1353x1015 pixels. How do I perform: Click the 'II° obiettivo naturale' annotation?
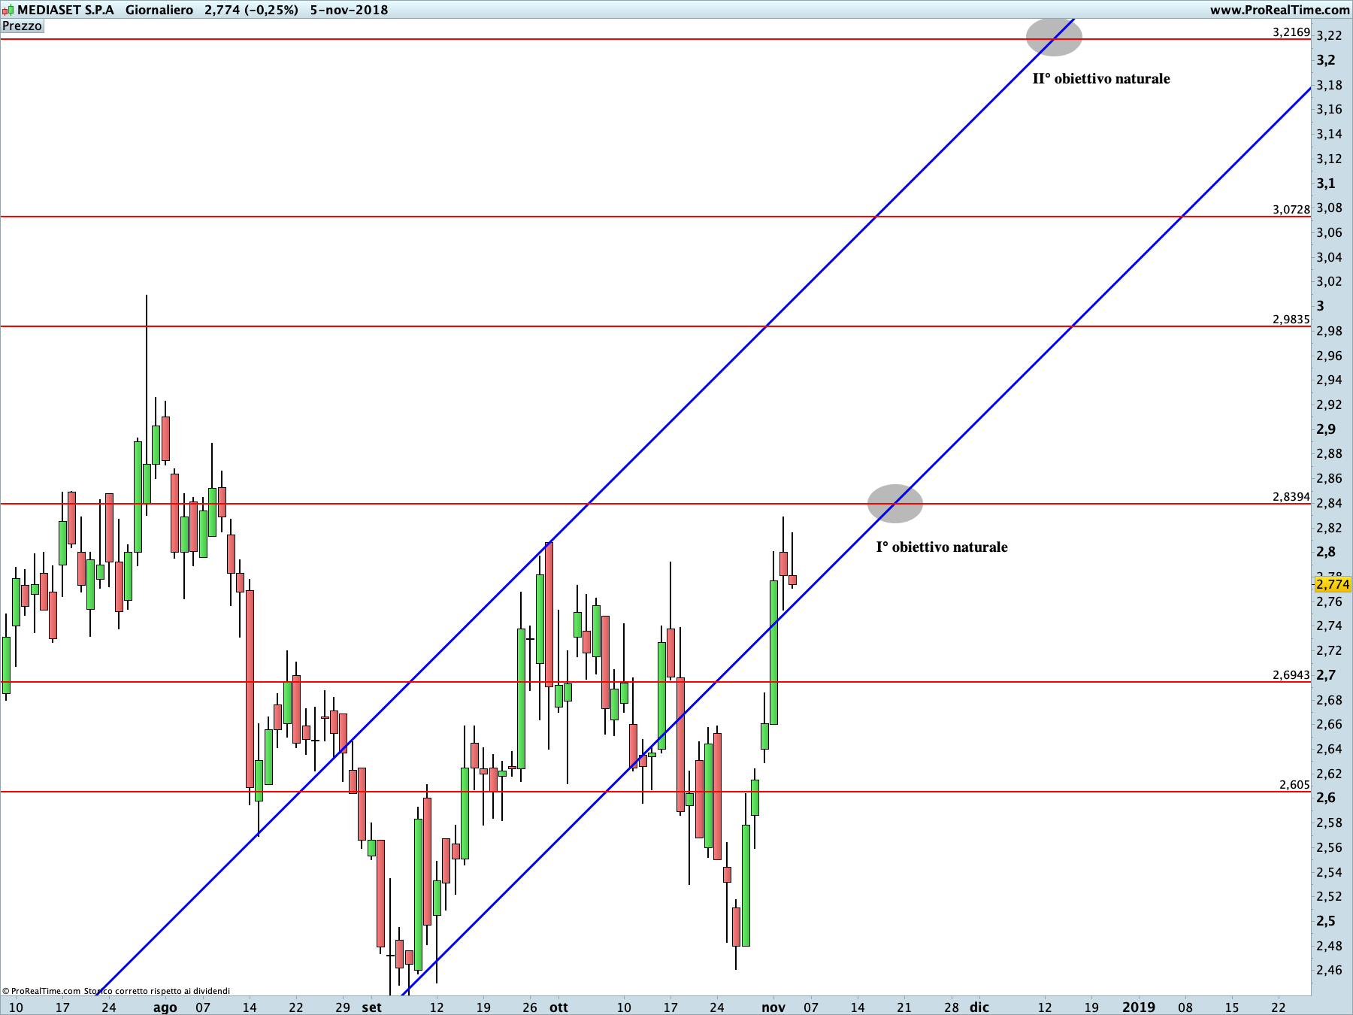pos(1101,78)
